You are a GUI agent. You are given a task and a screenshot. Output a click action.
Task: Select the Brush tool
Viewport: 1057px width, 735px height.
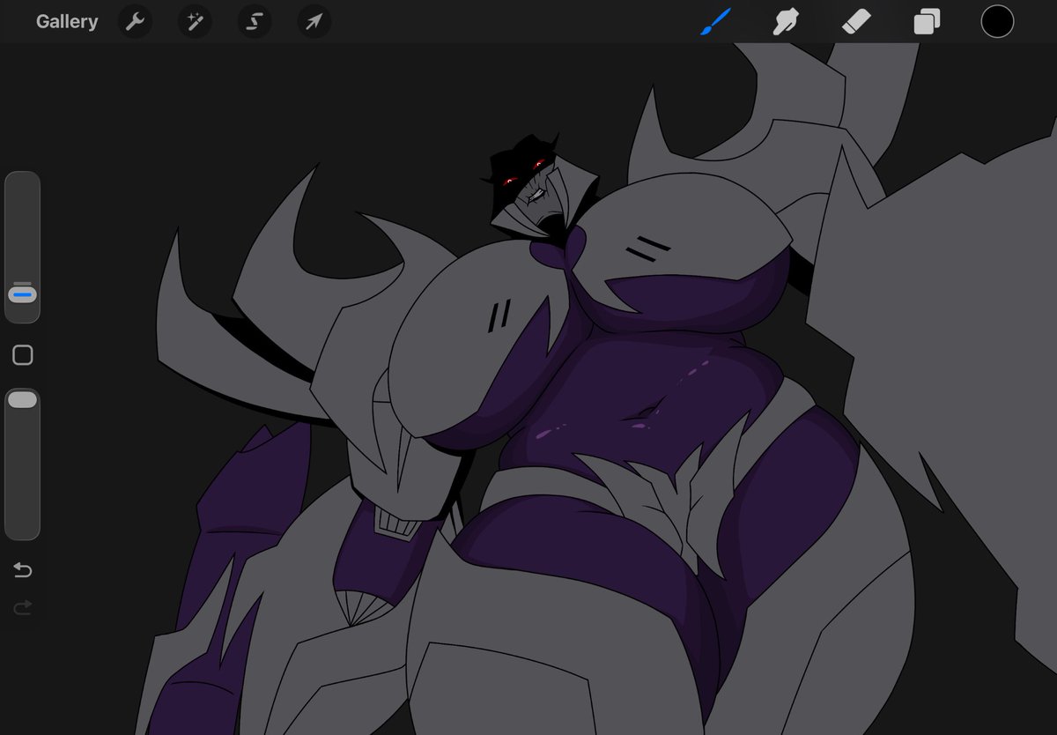716,21
